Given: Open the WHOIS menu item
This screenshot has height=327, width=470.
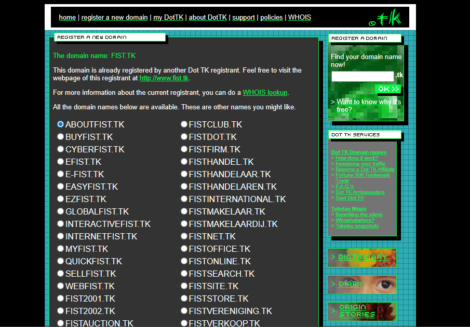Looking at the screenshot, I should [x=300, y=18].
